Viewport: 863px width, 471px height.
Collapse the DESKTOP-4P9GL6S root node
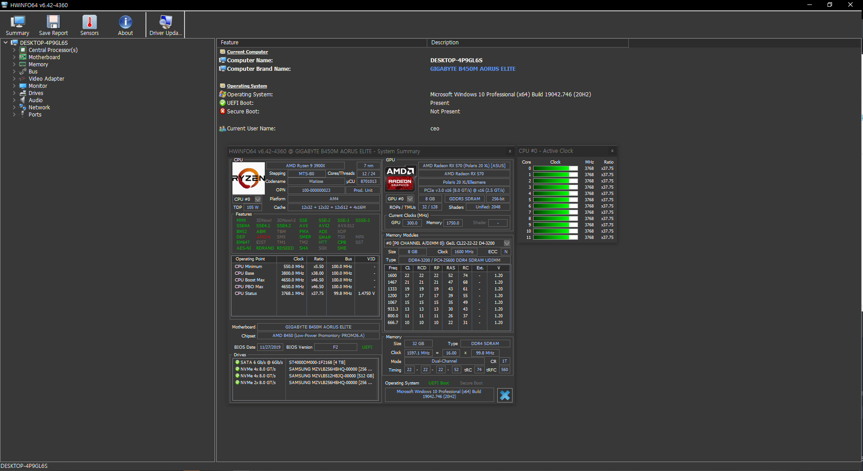tap(5, 43)
